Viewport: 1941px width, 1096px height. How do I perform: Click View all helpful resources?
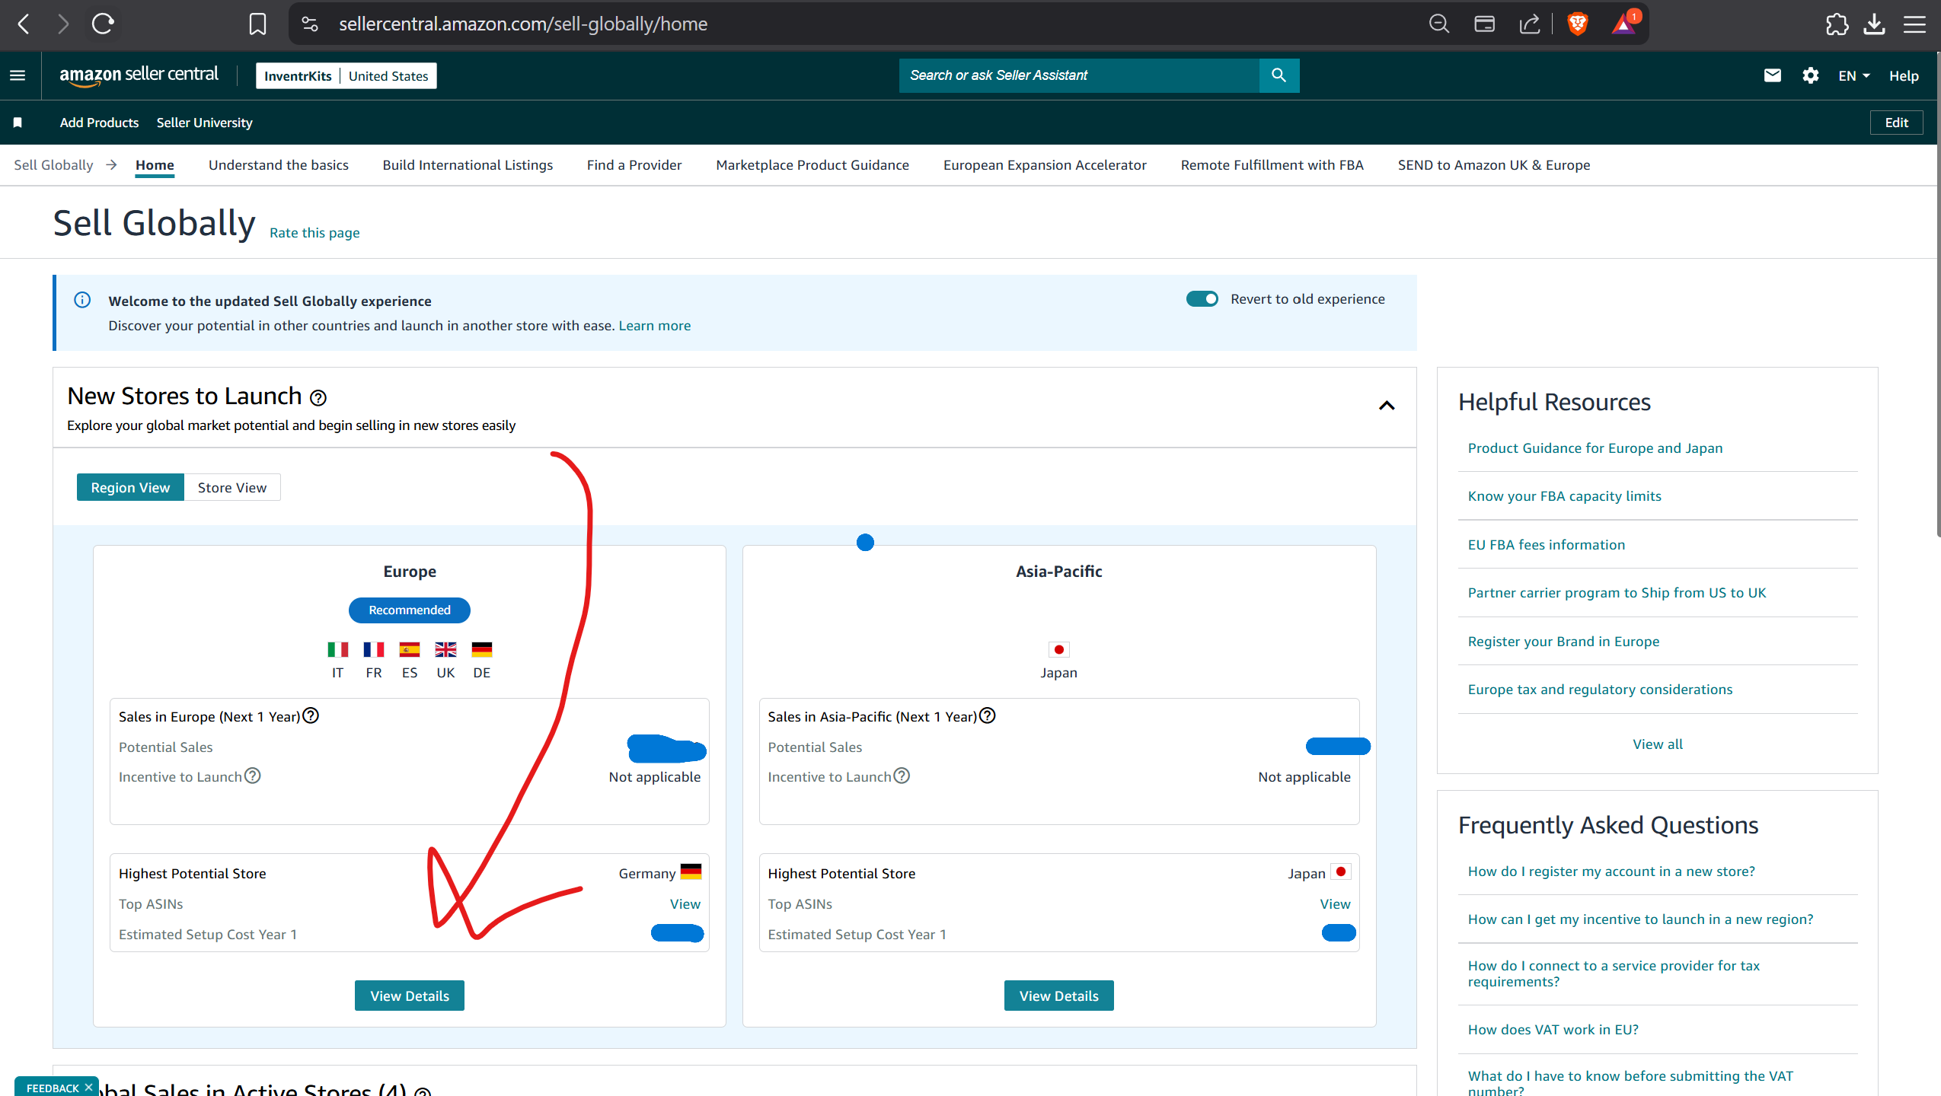pyautogui.click(x=1657, y=744)
